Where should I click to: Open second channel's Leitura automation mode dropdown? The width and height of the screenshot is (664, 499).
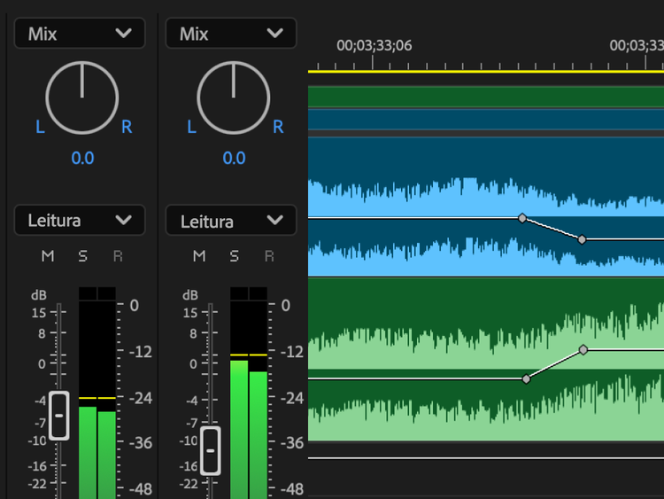(231, 220)
